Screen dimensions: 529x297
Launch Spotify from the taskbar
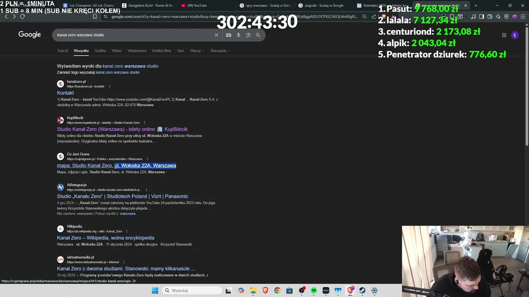314,290
